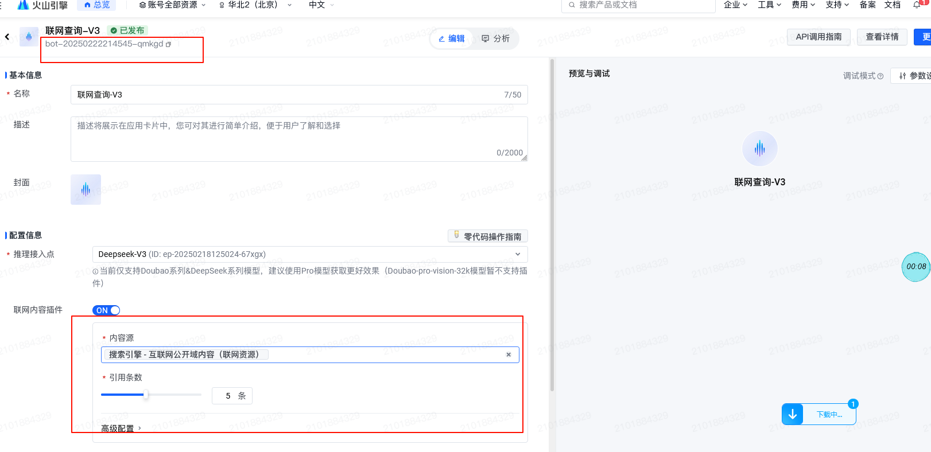The height and width of the screenshot is (452, 931).
Task: Adjust the citation count slider
Action: click(x=146, y=395)
